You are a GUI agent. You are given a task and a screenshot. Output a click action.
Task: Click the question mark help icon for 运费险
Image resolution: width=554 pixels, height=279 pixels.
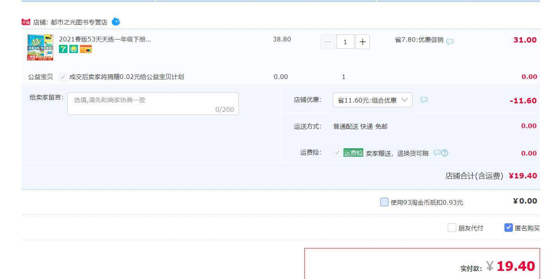pos(444,153)
